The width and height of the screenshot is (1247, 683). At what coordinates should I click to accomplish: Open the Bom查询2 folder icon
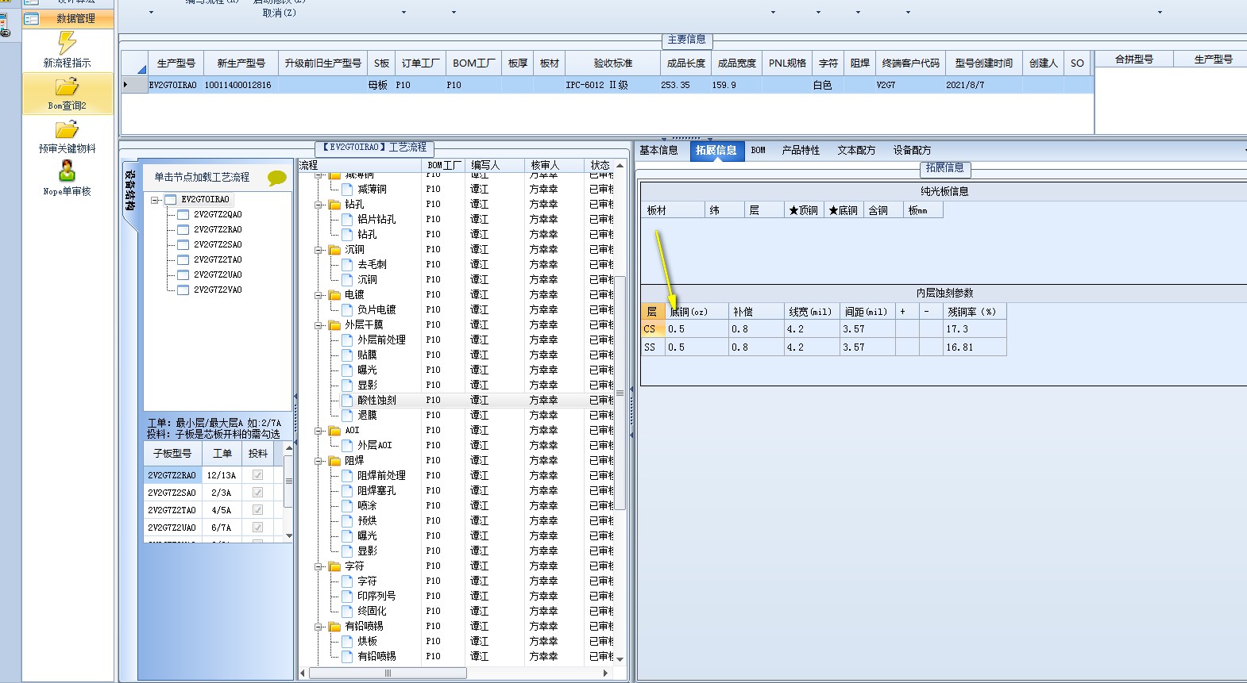pyautogui.click(x=68, y=86)
